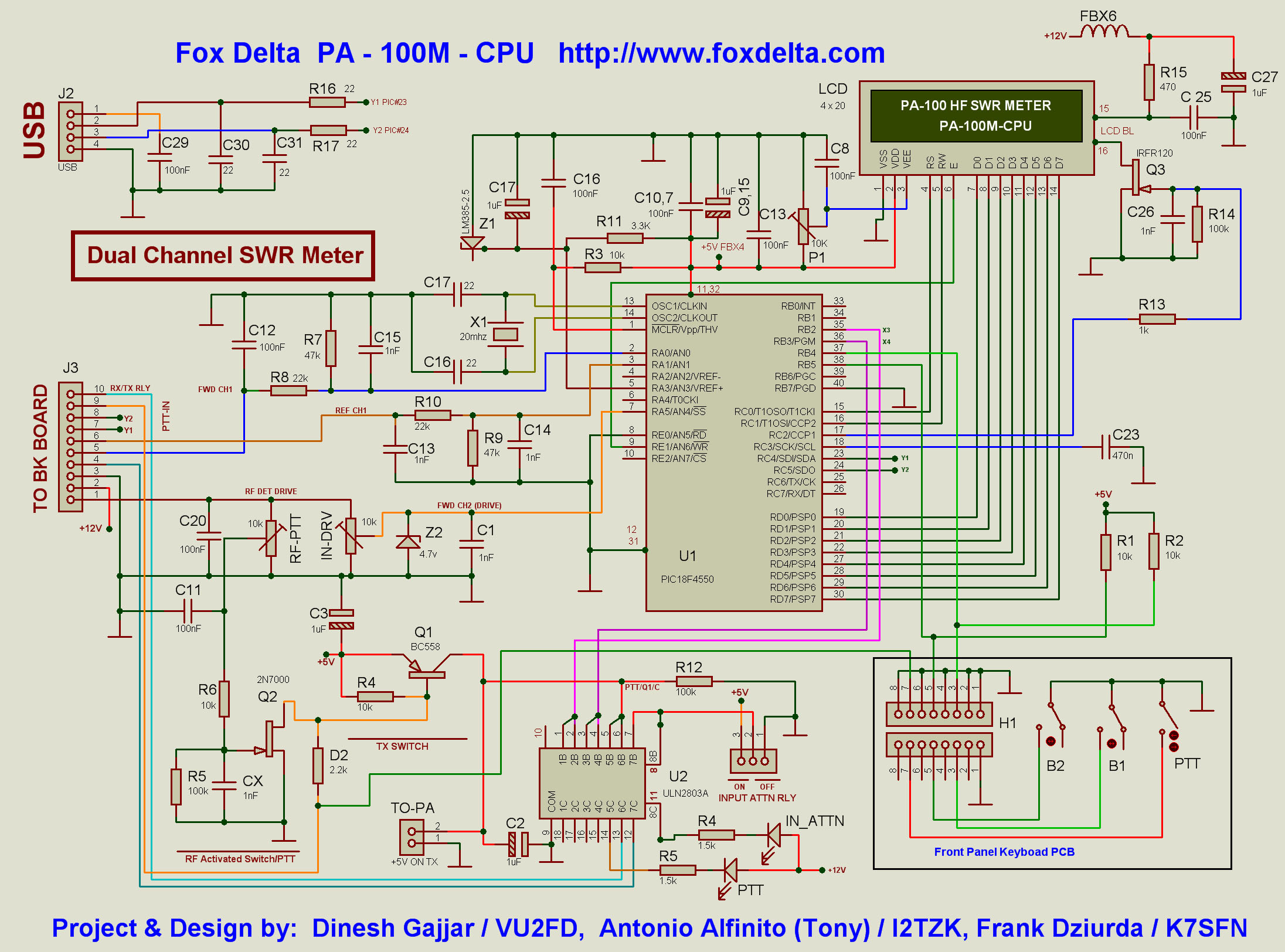Select the C20 100nF capacitor
Viewport: 1285px width, 952px height.
209,536
